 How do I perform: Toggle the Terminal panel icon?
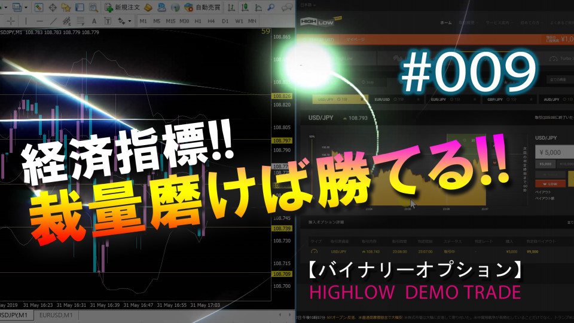point(80,7)
